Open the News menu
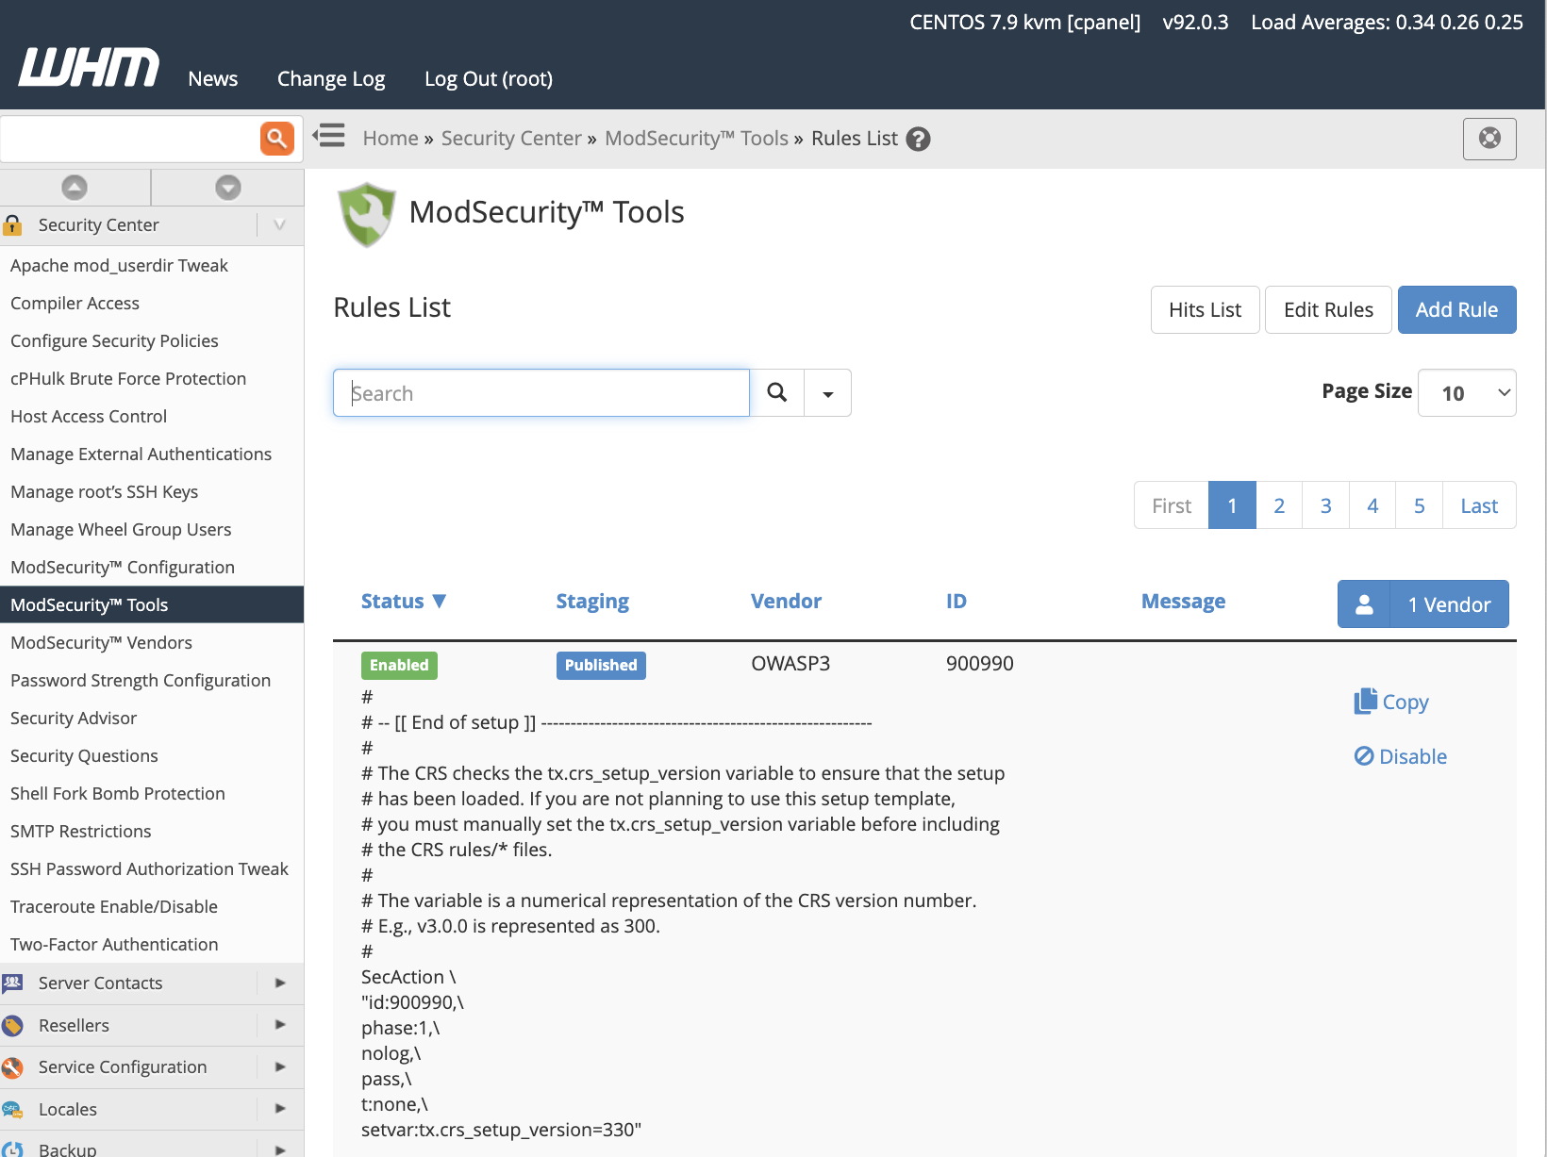 coord(212,78)
